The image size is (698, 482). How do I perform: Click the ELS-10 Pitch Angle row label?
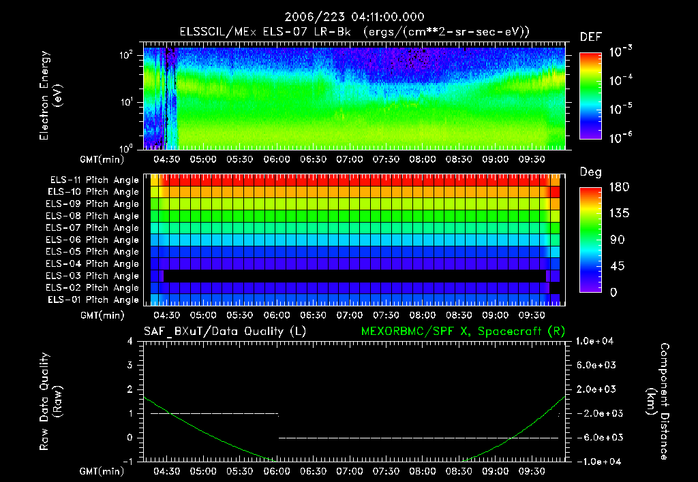pos(93,192)
